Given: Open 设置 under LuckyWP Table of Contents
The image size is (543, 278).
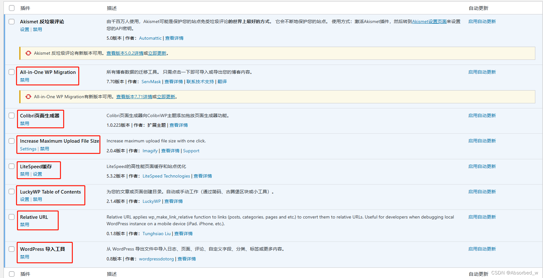Looking at the screenshot, I should (x=25, y=199).
